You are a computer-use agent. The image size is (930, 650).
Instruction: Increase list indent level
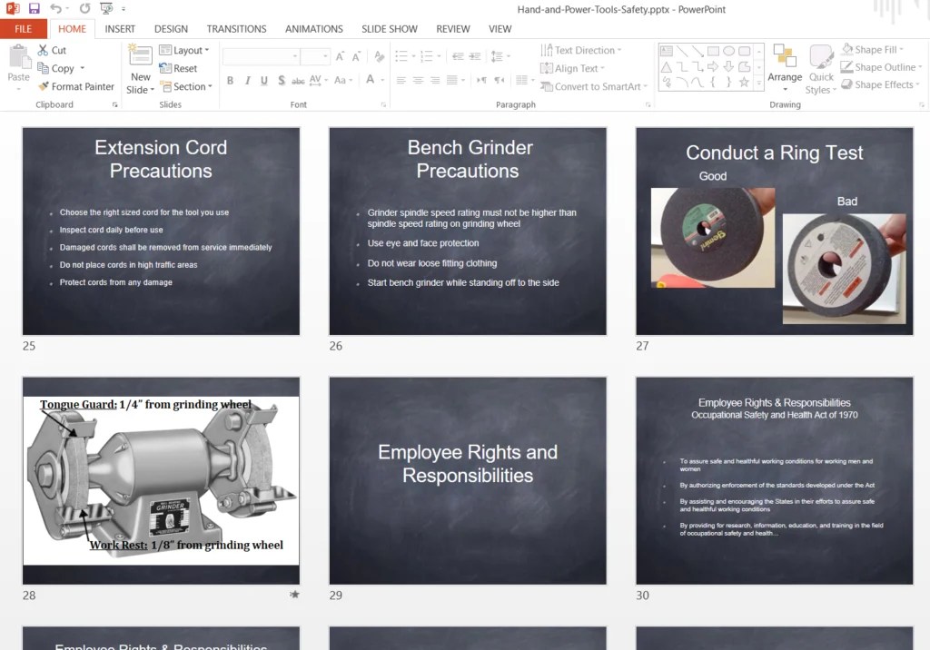pos(475,56)
